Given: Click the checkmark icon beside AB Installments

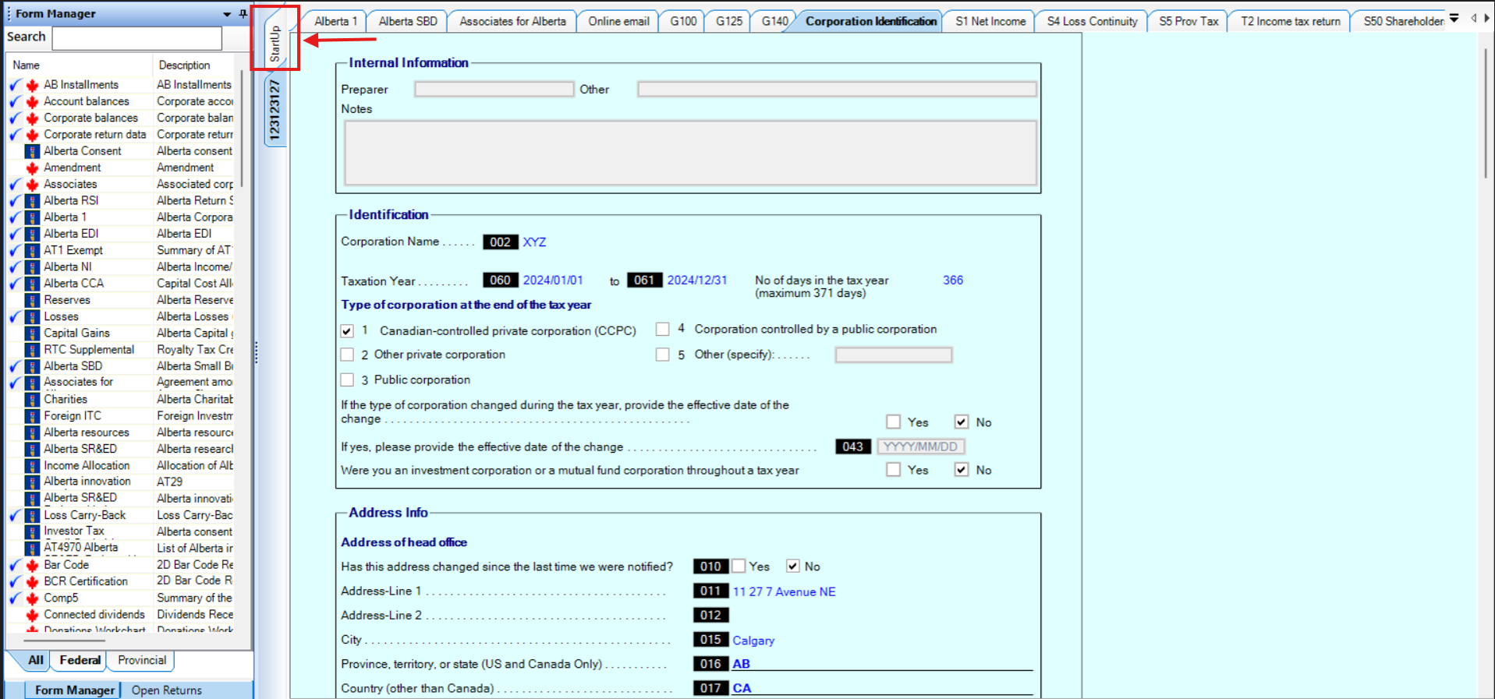Looking at the screenshot, I should pyautogui.click(x=15, y=85).
